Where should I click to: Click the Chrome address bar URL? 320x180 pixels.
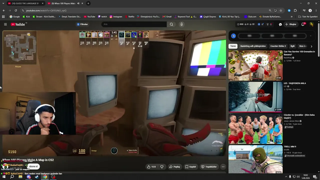[46, 10]
